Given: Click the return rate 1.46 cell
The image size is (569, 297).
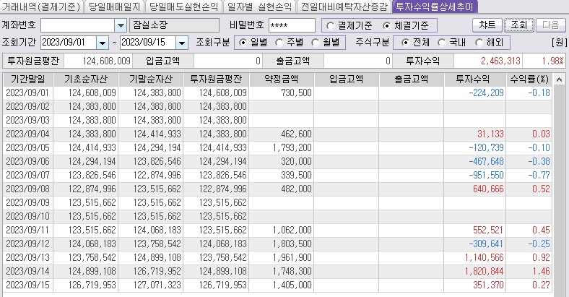Looking at the screenshot, I should tap(529, 272).
